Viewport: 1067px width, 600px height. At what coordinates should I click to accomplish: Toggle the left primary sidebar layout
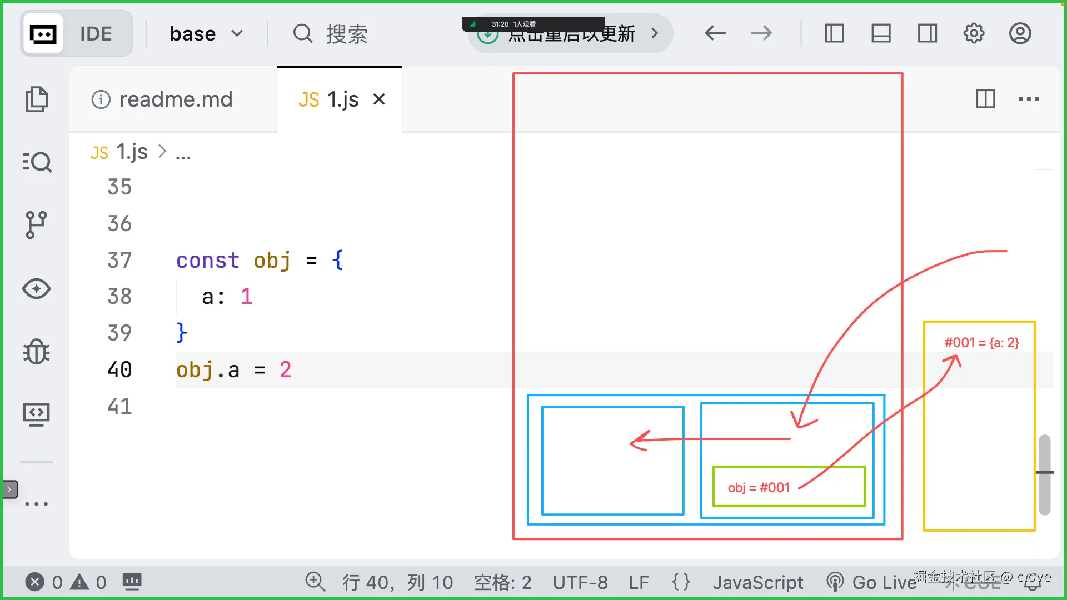click(835, 33)
